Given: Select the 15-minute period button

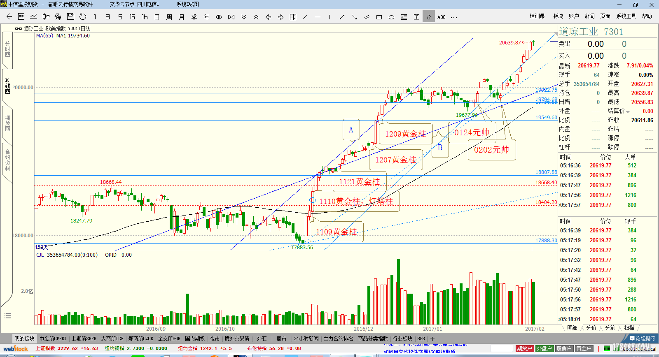Looking at the screenshot, I should tap(132, 17).
